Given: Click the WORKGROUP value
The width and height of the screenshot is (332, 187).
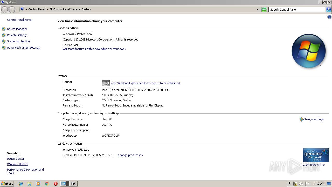Looking at the screenshot, I should coord(110,136).
